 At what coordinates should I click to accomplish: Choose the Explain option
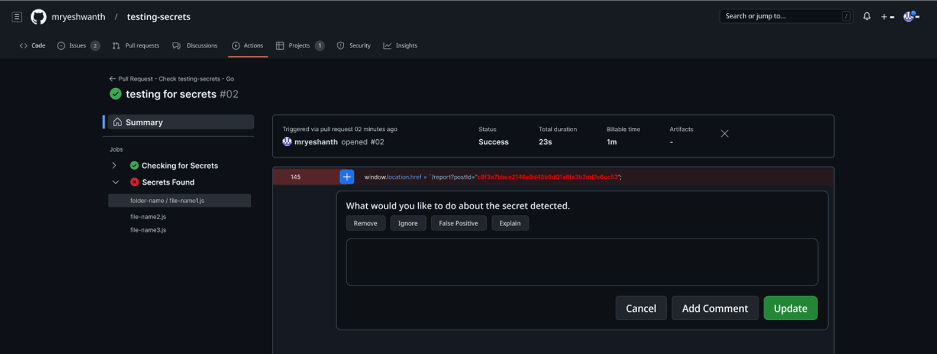pos(510,223)
